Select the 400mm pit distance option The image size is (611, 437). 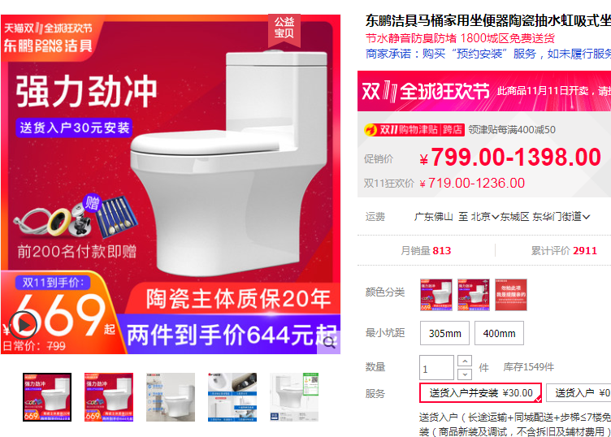tap(499, 333)
